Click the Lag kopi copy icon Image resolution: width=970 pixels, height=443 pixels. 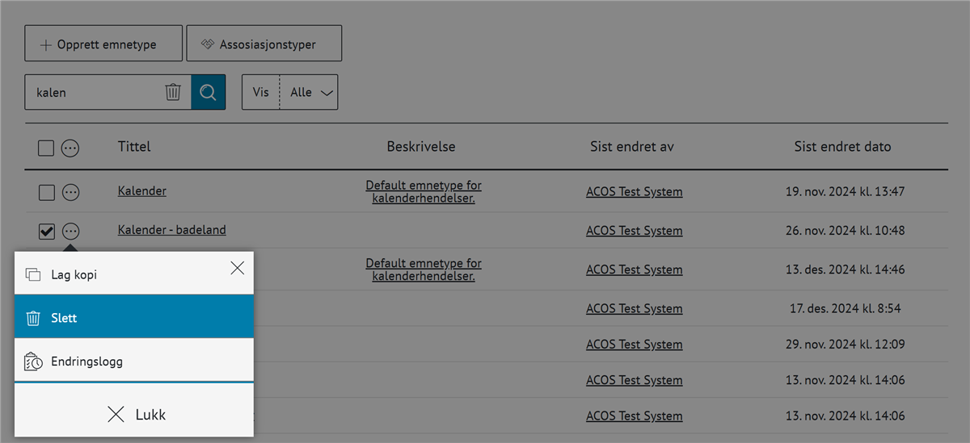[x=33, y=275]
